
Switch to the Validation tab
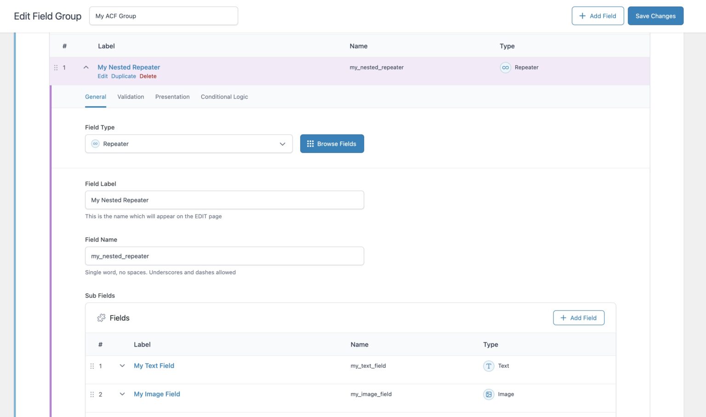click(x=130, y=97)
